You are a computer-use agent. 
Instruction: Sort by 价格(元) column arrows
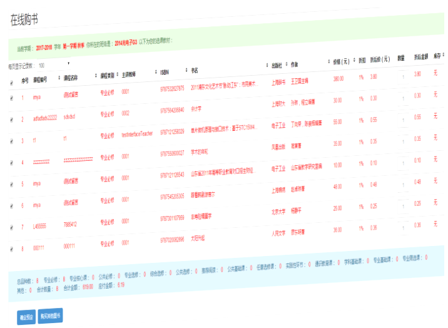354,61
